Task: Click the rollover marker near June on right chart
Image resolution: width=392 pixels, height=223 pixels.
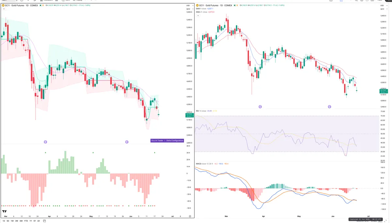Action: 330,107
